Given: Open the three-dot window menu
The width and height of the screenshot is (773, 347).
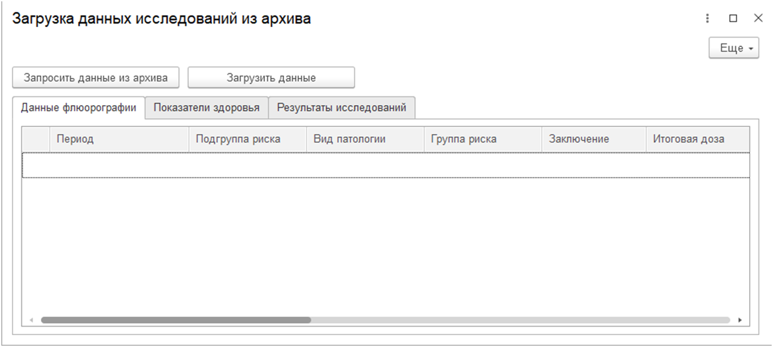Looking at the screenshot, I should pos(708,19).
